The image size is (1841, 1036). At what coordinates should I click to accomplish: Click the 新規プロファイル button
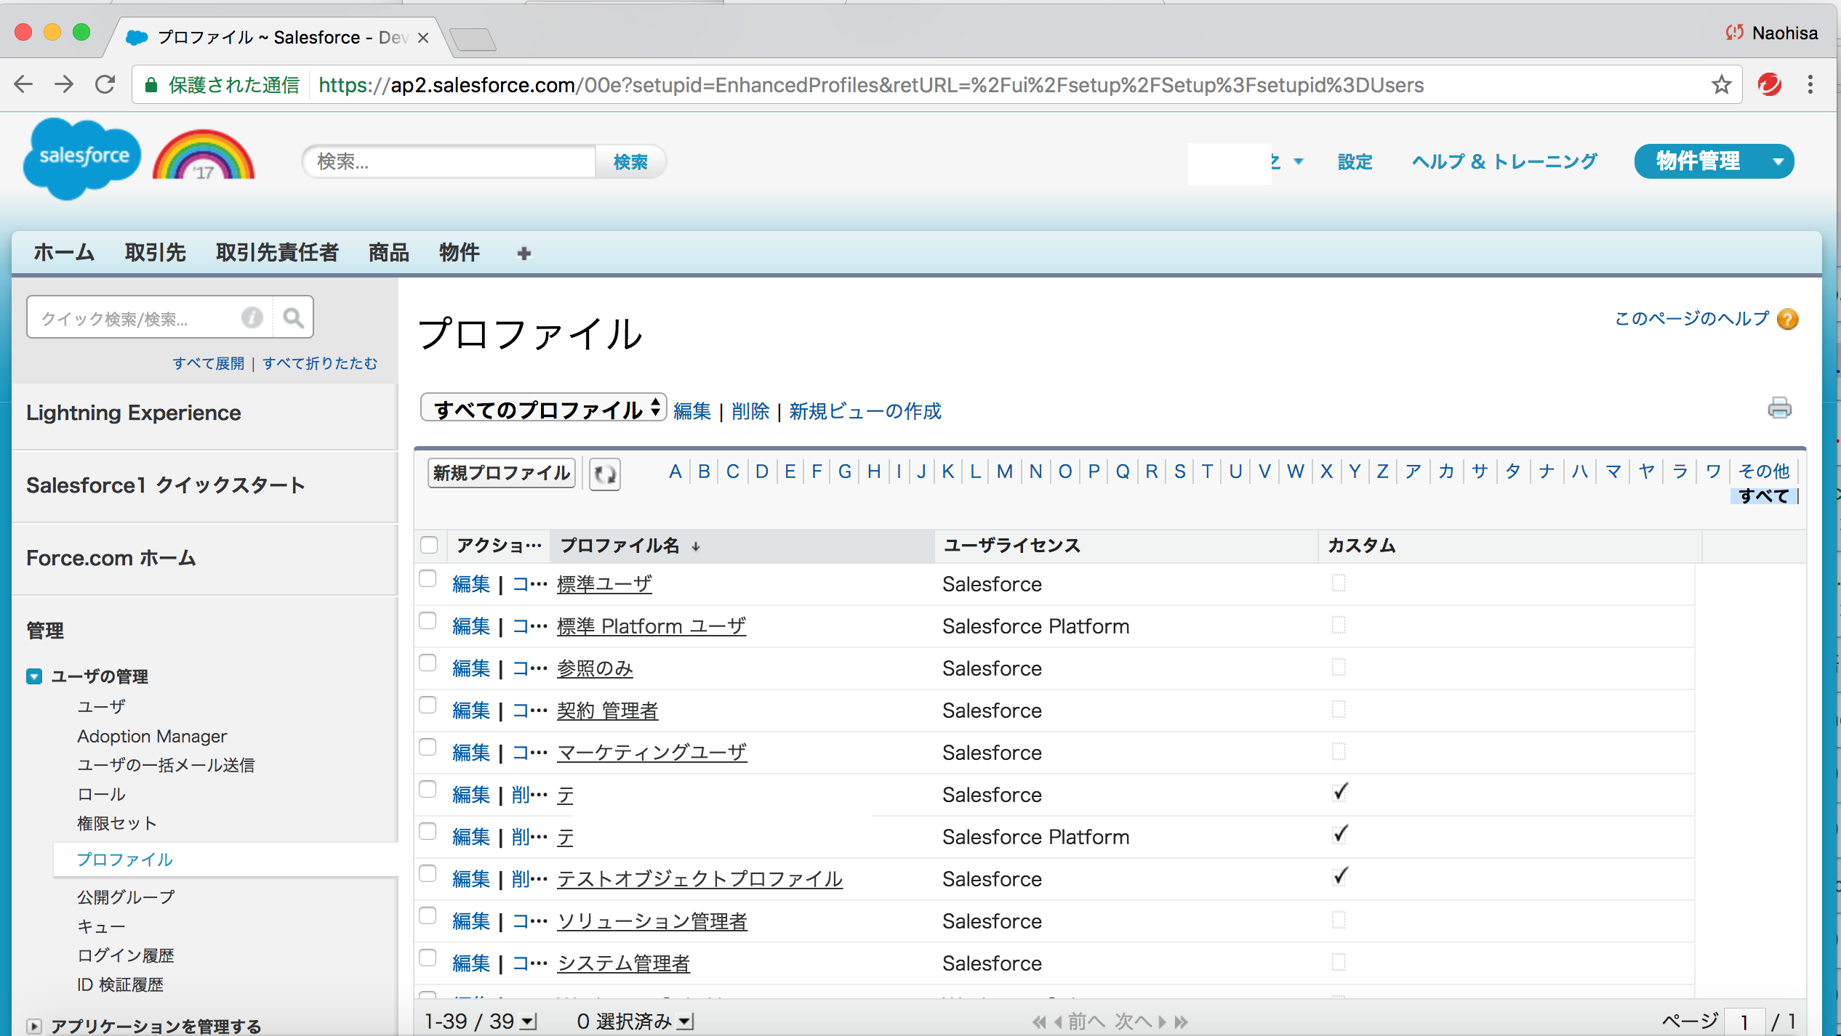502,473
